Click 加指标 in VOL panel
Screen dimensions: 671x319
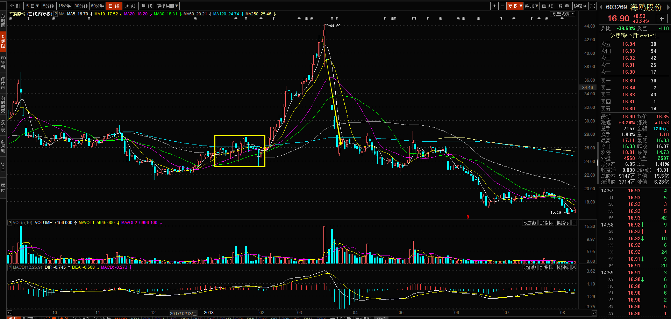tap(546, 223)
